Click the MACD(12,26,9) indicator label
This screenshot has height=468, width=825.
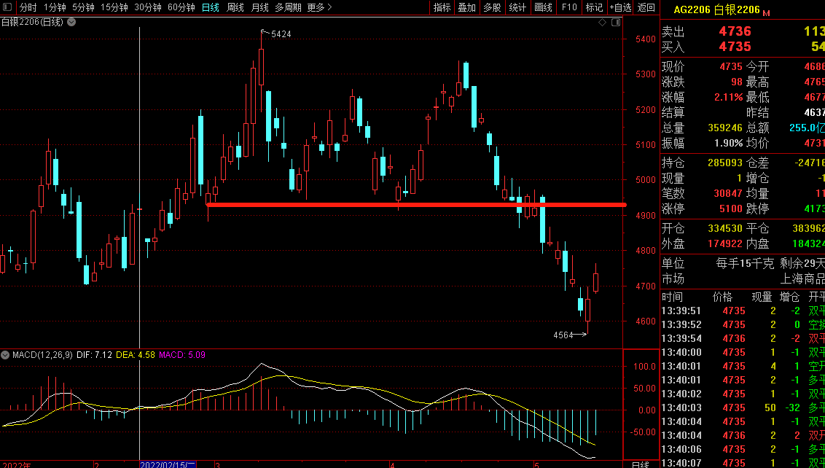pos(42,355)
